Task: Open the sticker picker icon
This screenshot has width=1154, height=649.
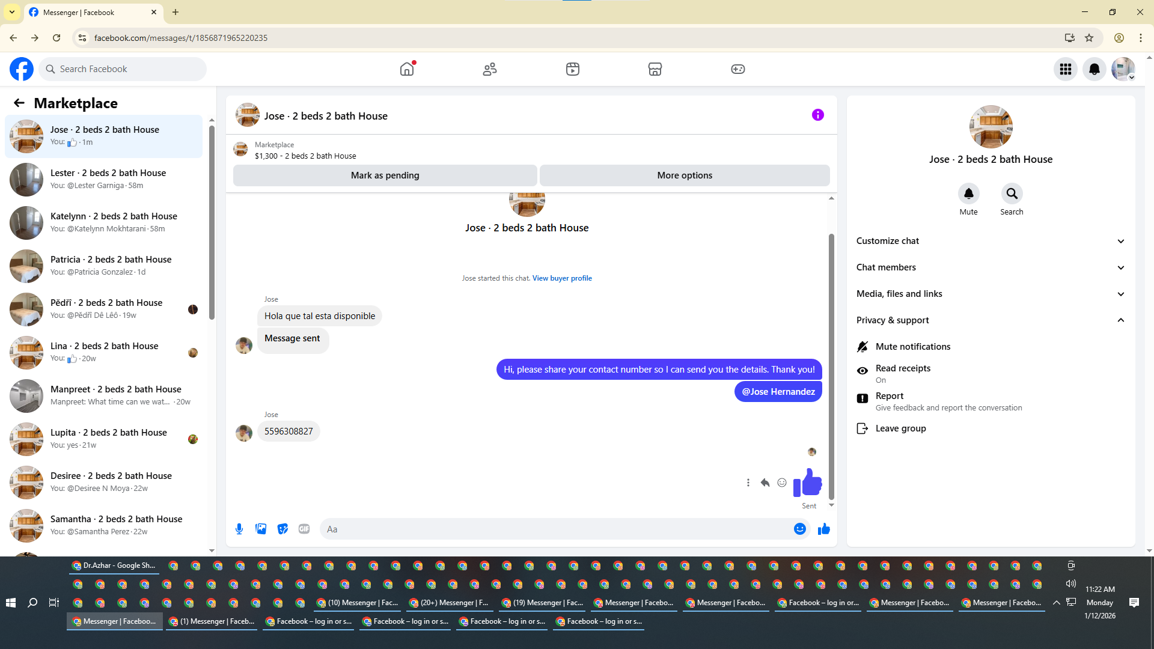Action: (282, 529)
